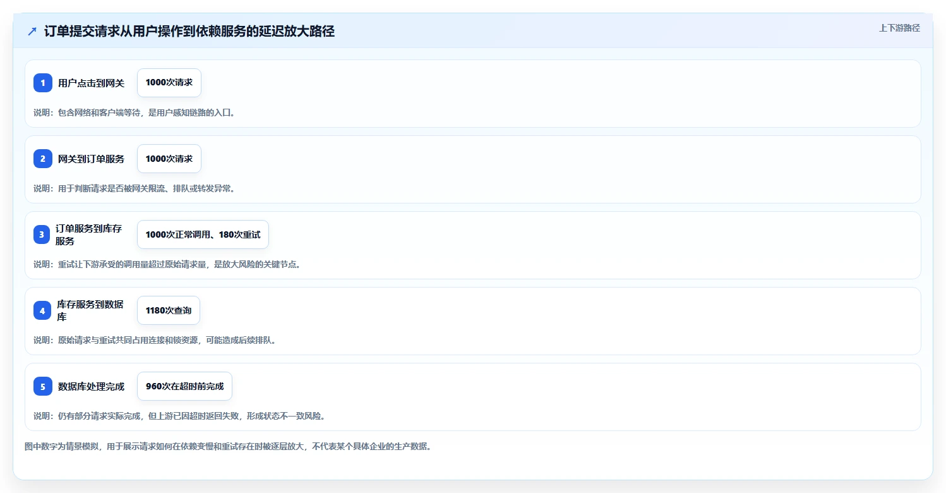
Task: Click the 1180次查询 chip
Action: [x=169, y=310]
